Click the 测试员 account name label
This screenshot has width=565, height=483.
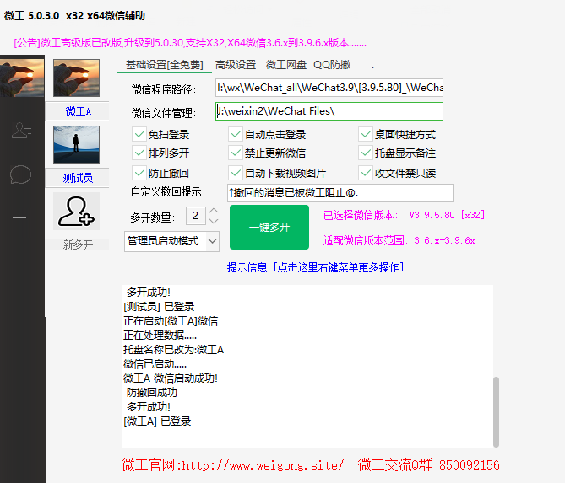pos(78,178)
